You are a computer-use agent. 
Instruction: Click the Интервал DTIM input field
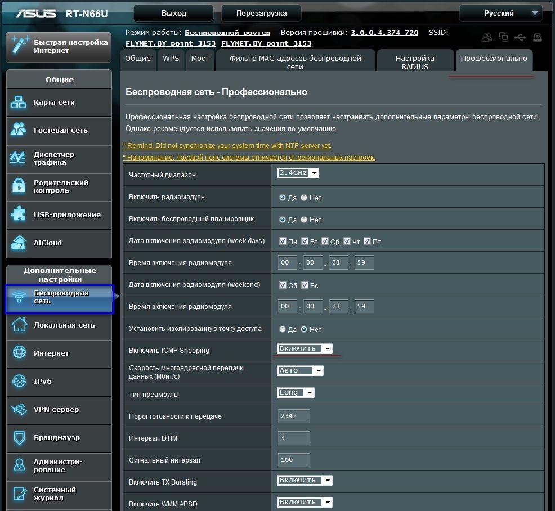pos(293,438)
